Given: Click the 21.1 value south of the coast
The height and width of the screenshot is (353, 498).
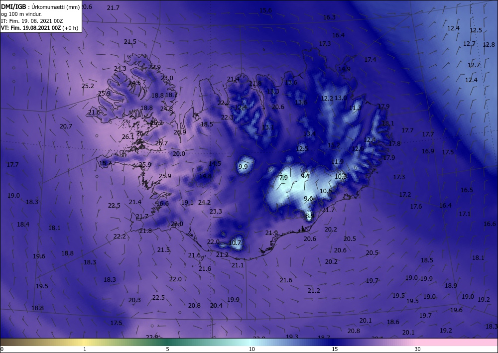Looking at the screenshot, I should tap(238, 265).
